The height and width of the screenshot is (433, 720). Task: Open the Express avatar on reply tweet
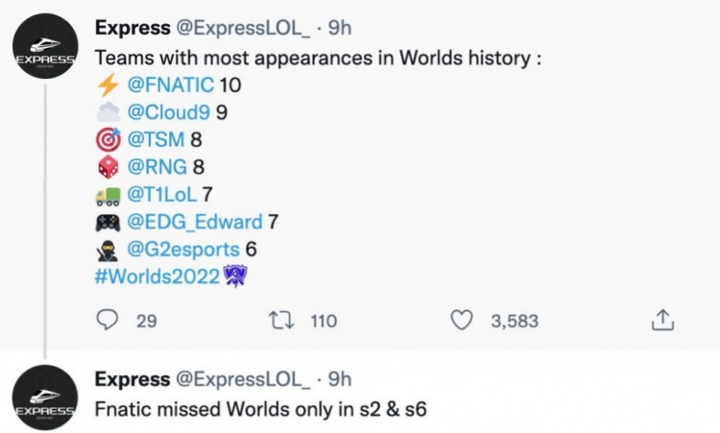coord(44,397)
